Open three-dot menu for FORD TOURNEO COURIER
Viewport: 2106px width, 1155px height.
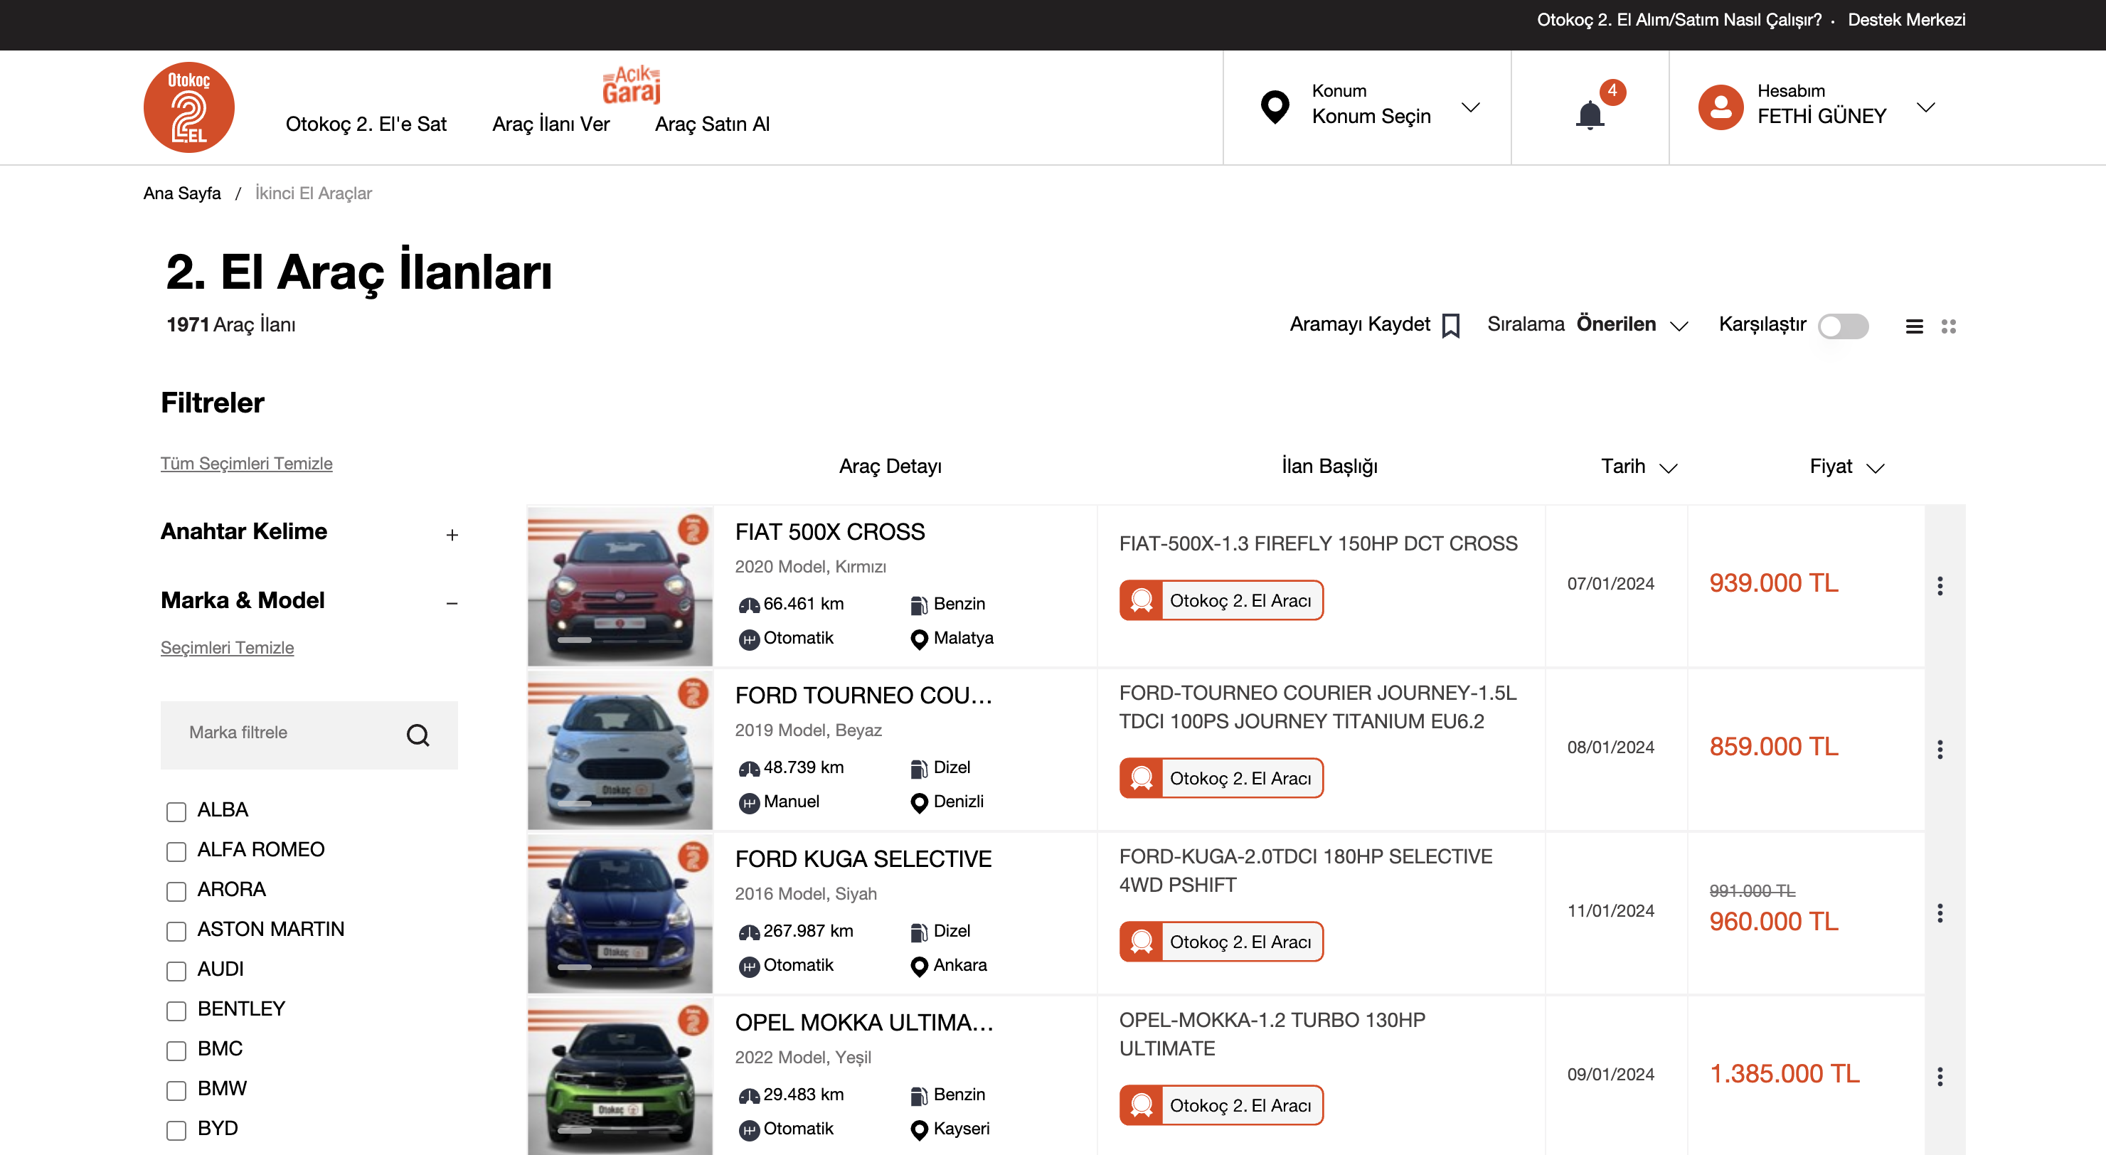coord(1940,749)
